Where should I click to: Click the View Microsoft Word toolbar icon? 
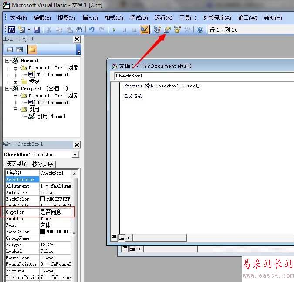pos(12,30)
